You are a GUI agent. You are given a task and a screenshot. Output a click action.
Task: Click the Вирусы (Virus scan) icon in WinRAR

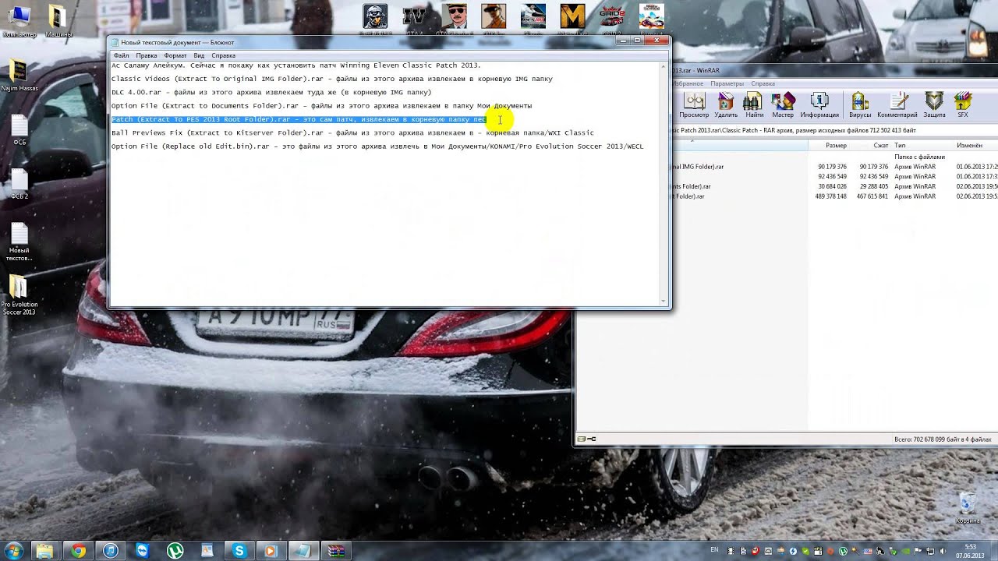point(860,104)
